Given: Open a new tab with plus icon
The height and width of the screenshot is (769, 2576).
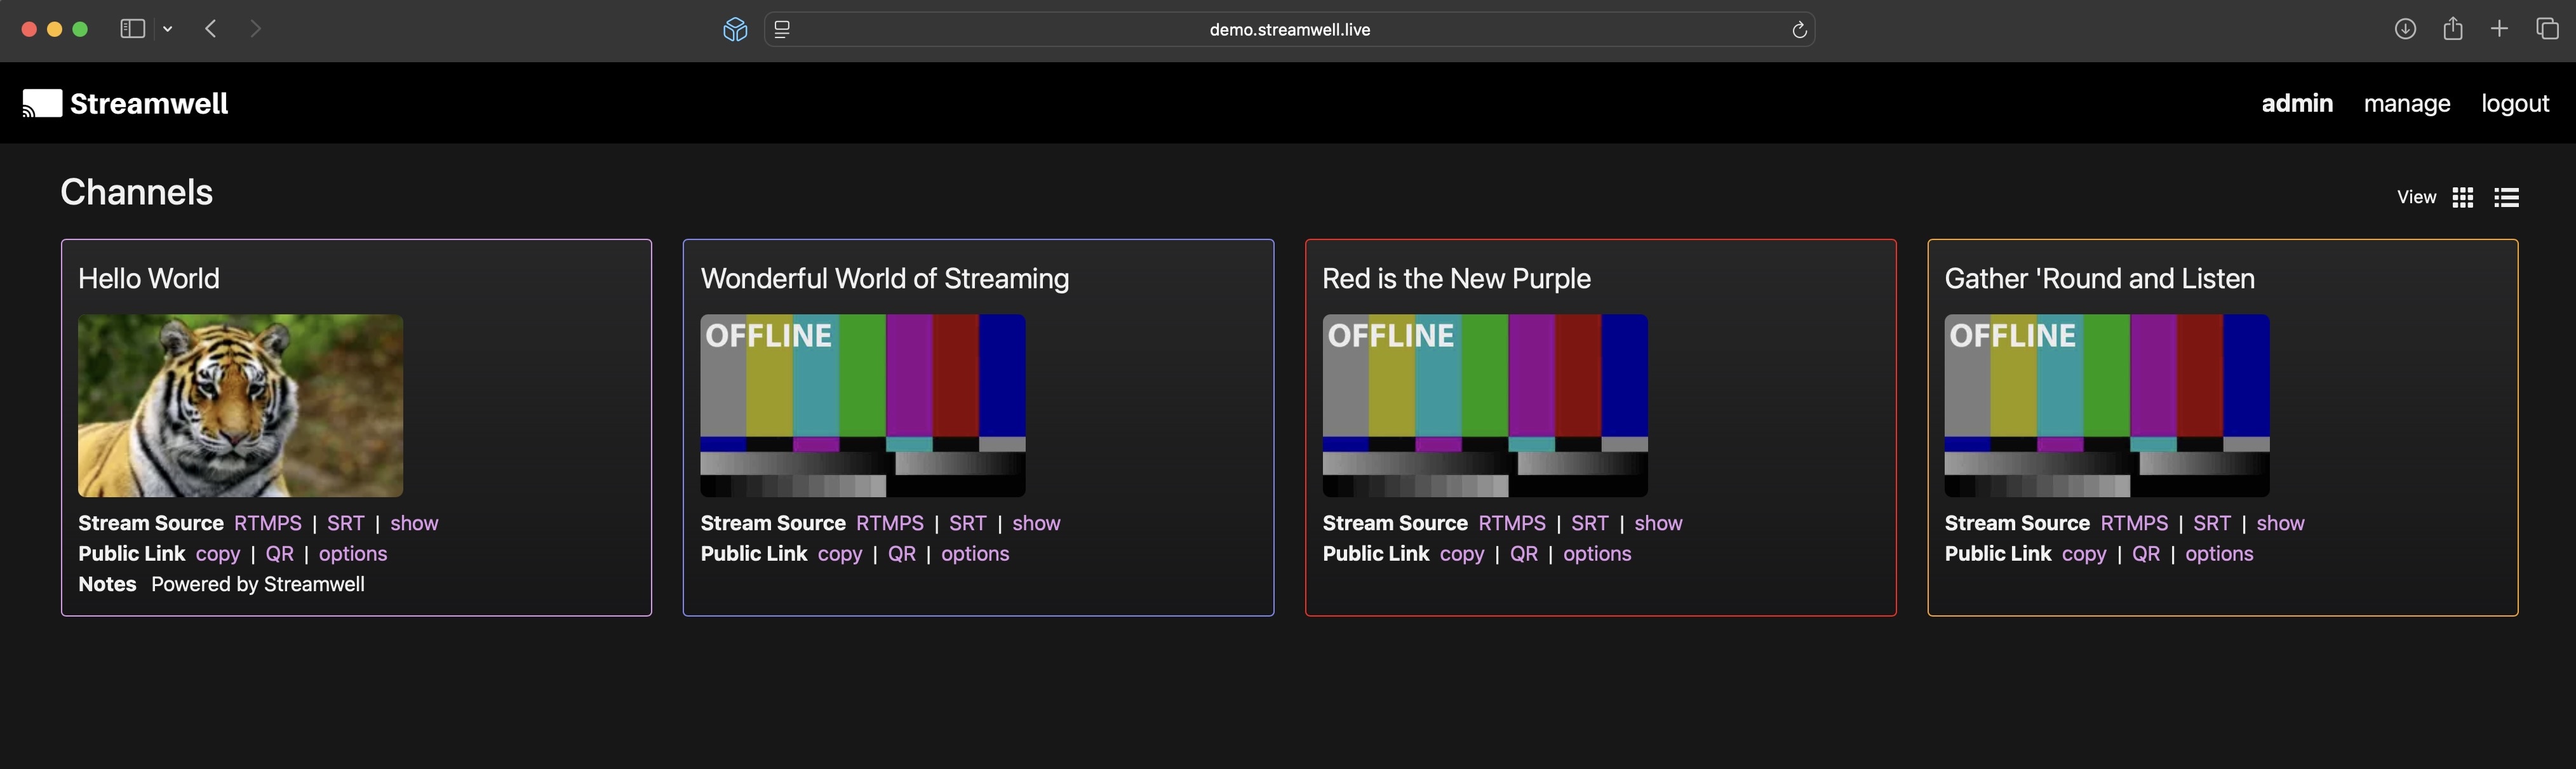Looking at the screenshot, I should coord(2499,29).
